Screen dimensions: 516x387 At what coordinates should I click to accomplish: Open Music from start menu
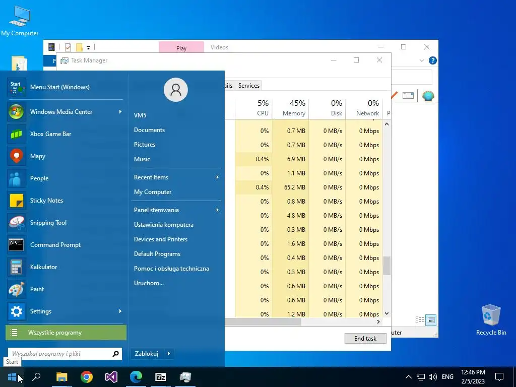click(142, 159)
